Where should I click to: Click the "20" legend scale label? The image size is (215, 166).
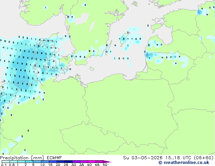click(x=58, y=165)
